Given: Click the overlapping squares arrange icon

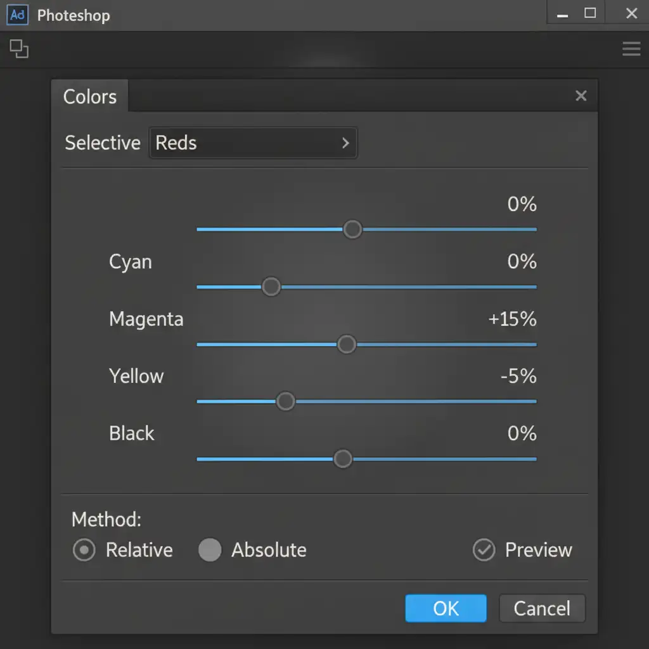Looking at the screenshot, I should tap(20, 49).
